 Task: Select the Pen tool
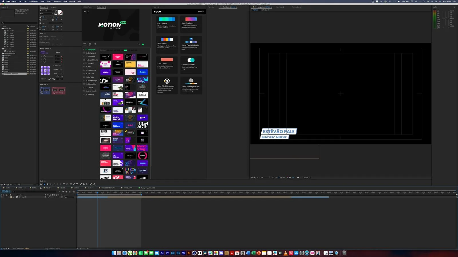tap(74, 184)
